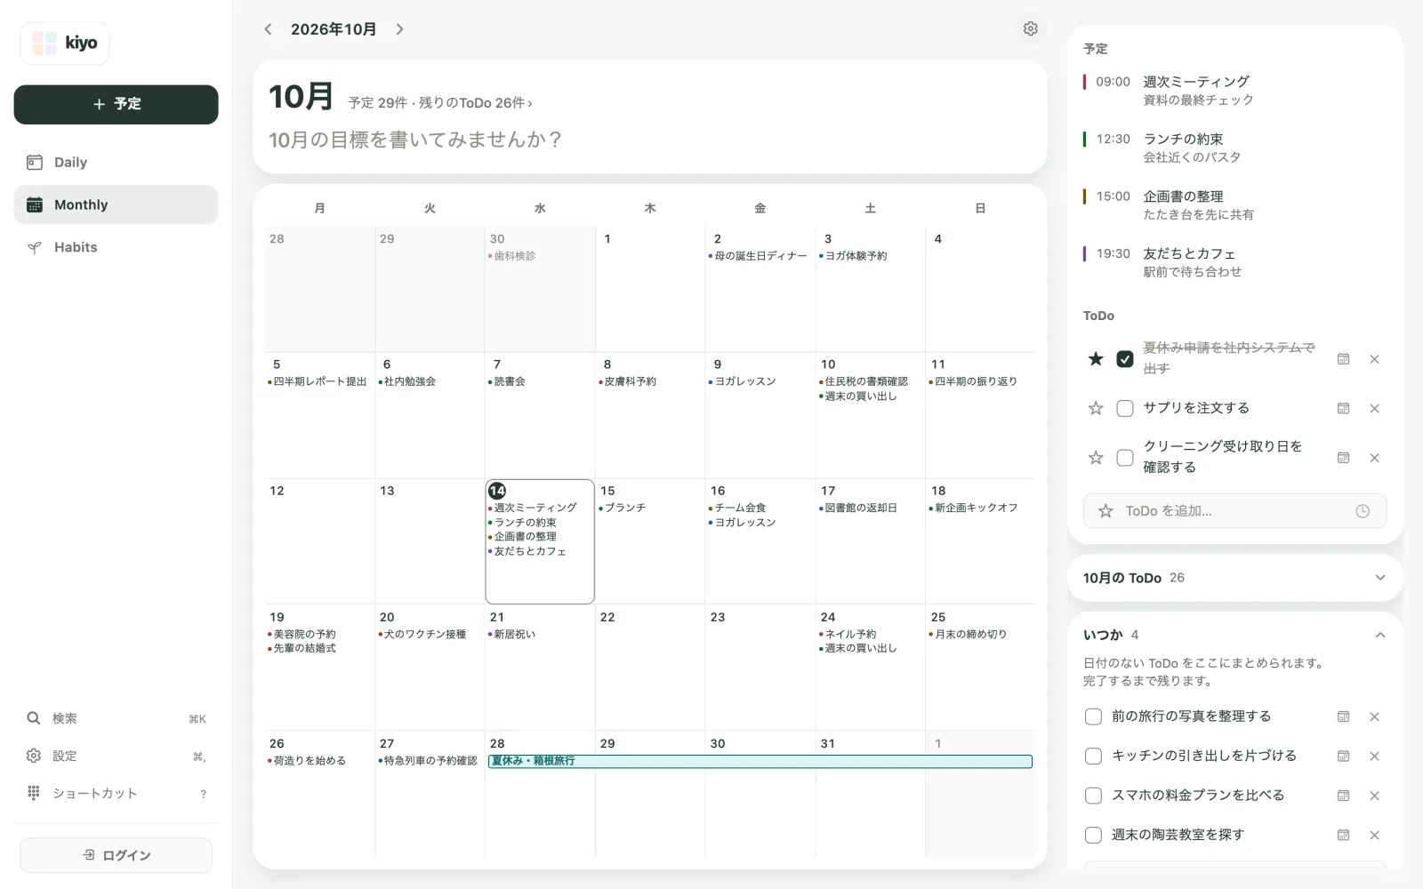
Task: Open 週次ミーティング schedule at 09:00
Action: click(1234, 91)
